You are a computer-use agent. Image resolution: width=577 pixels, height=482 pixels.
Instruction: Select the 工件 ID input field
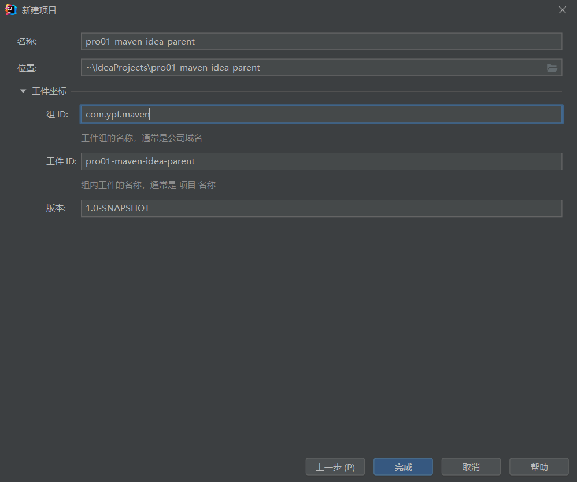321,161
